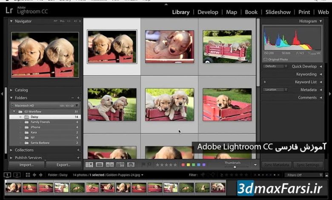
Task: Add a Publish Services connection with plus
Action: click(x=78, y=158)
